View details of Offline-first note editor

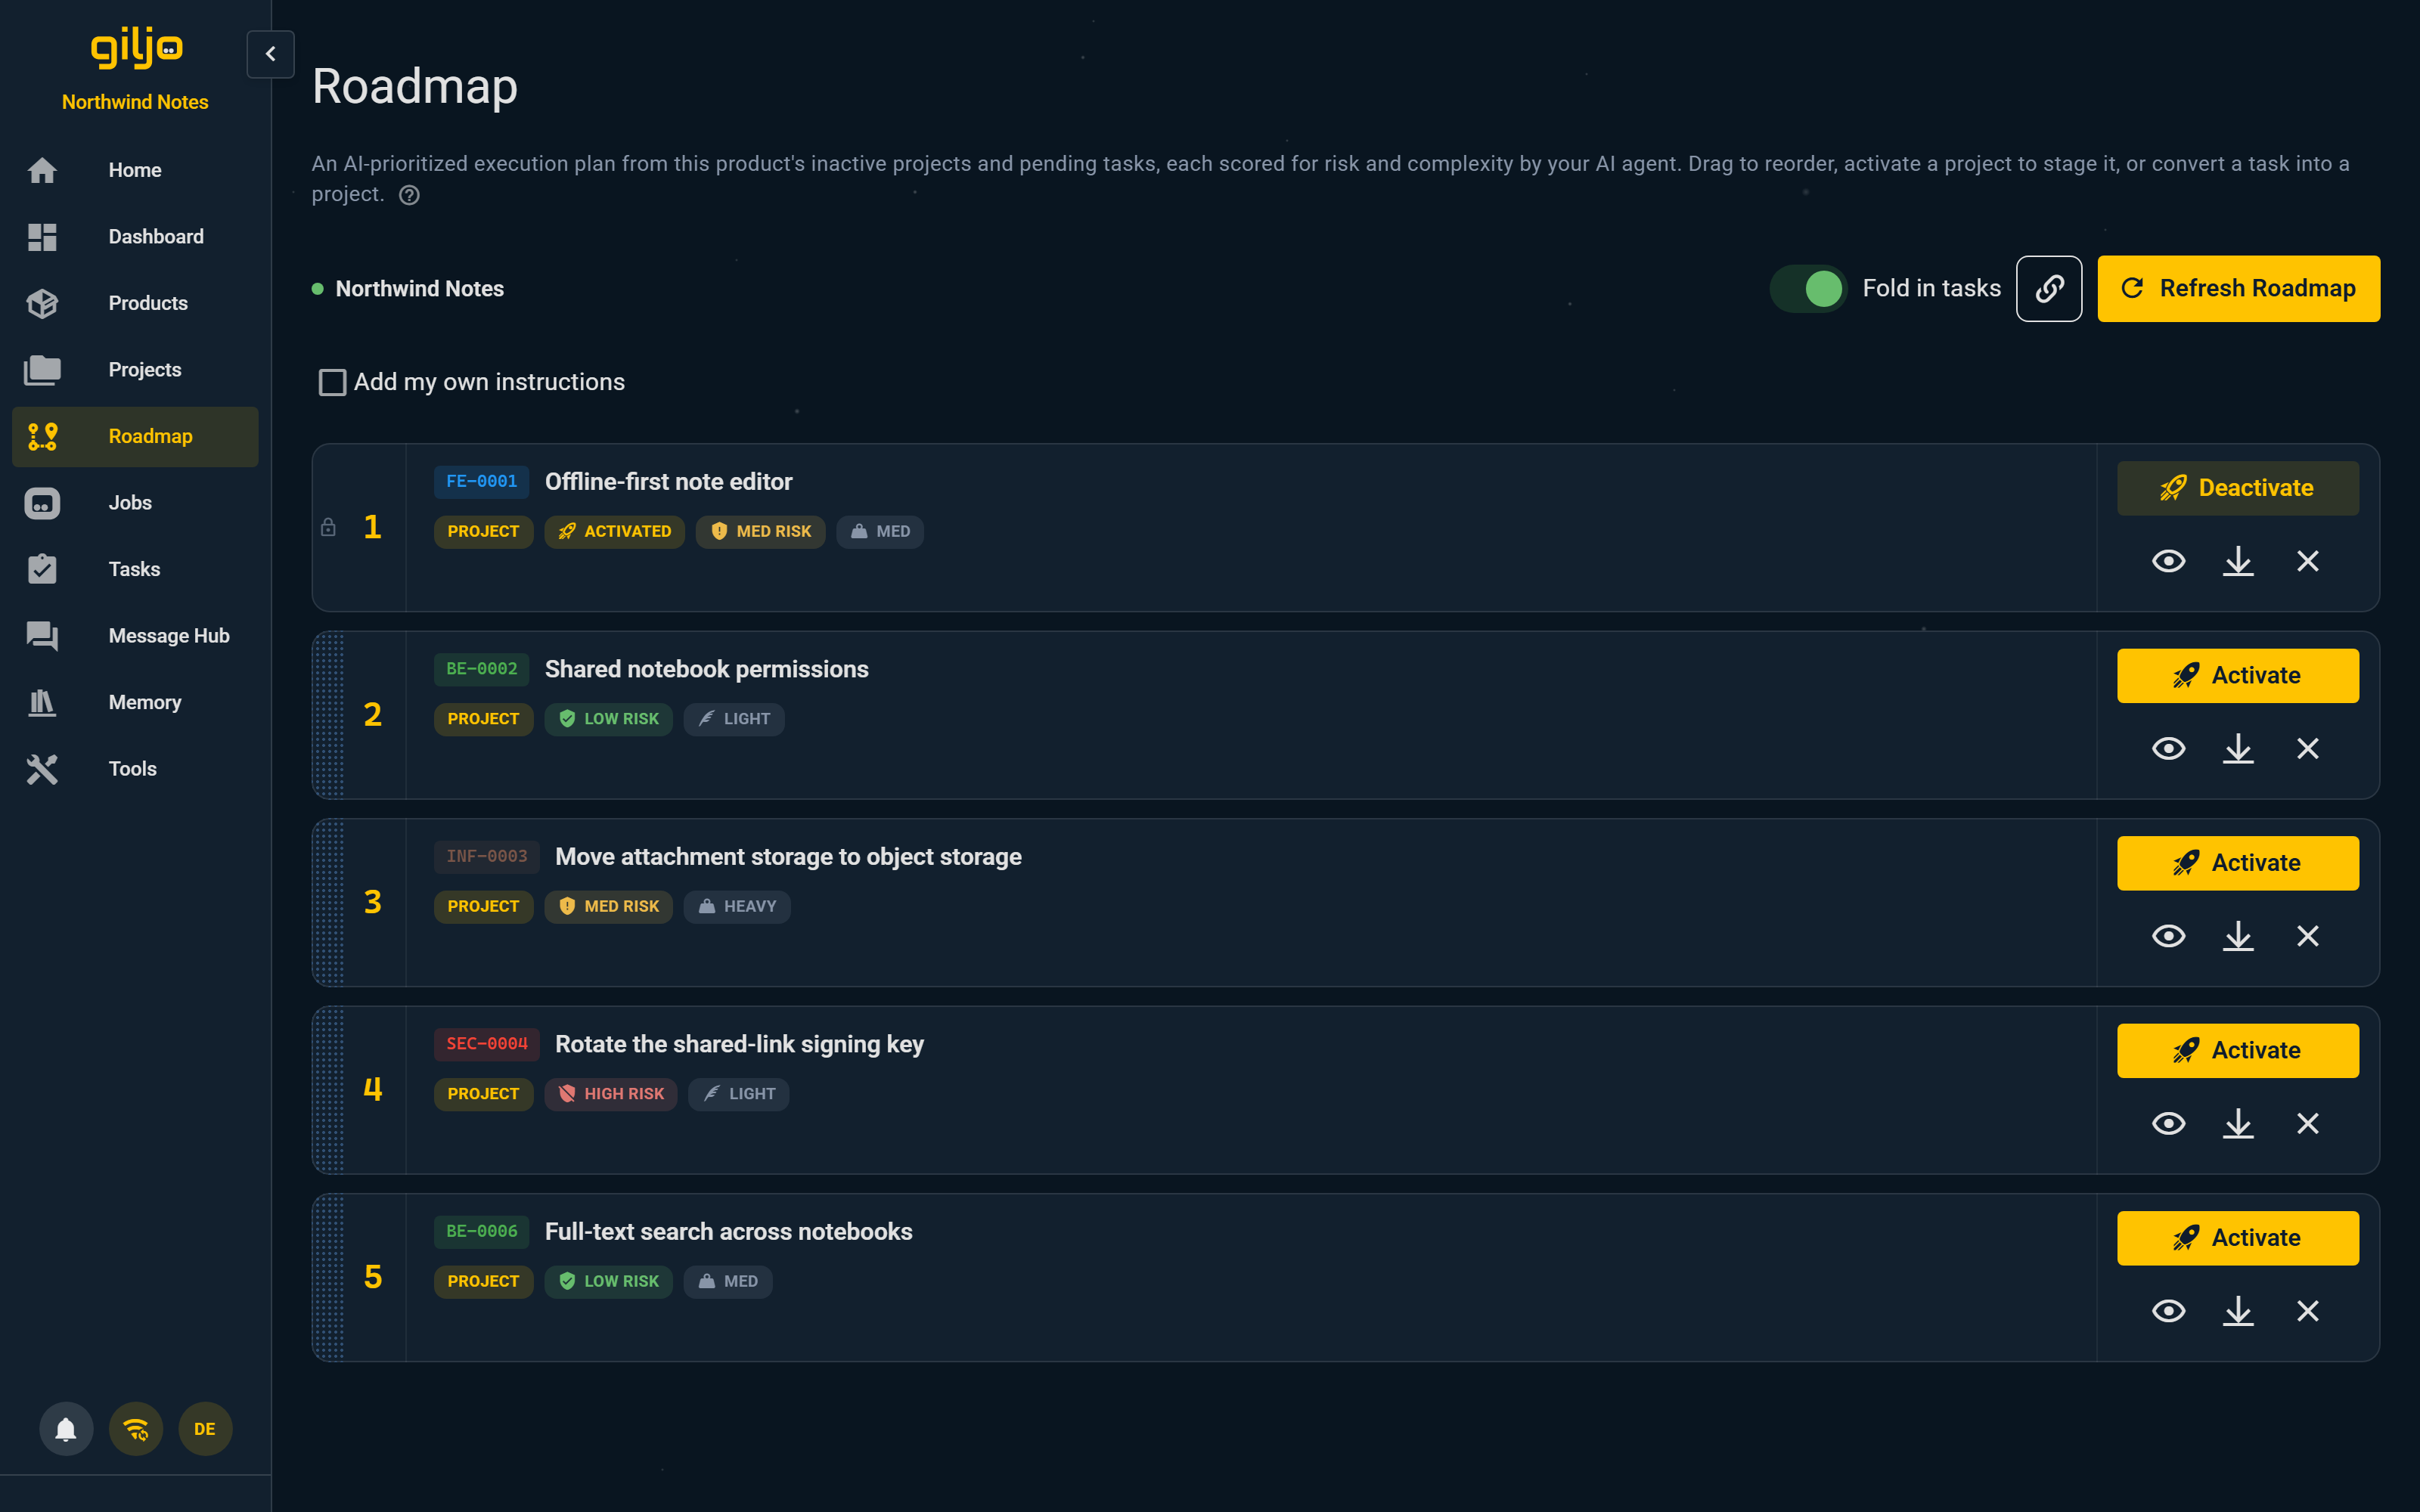tap(2168, 561)
